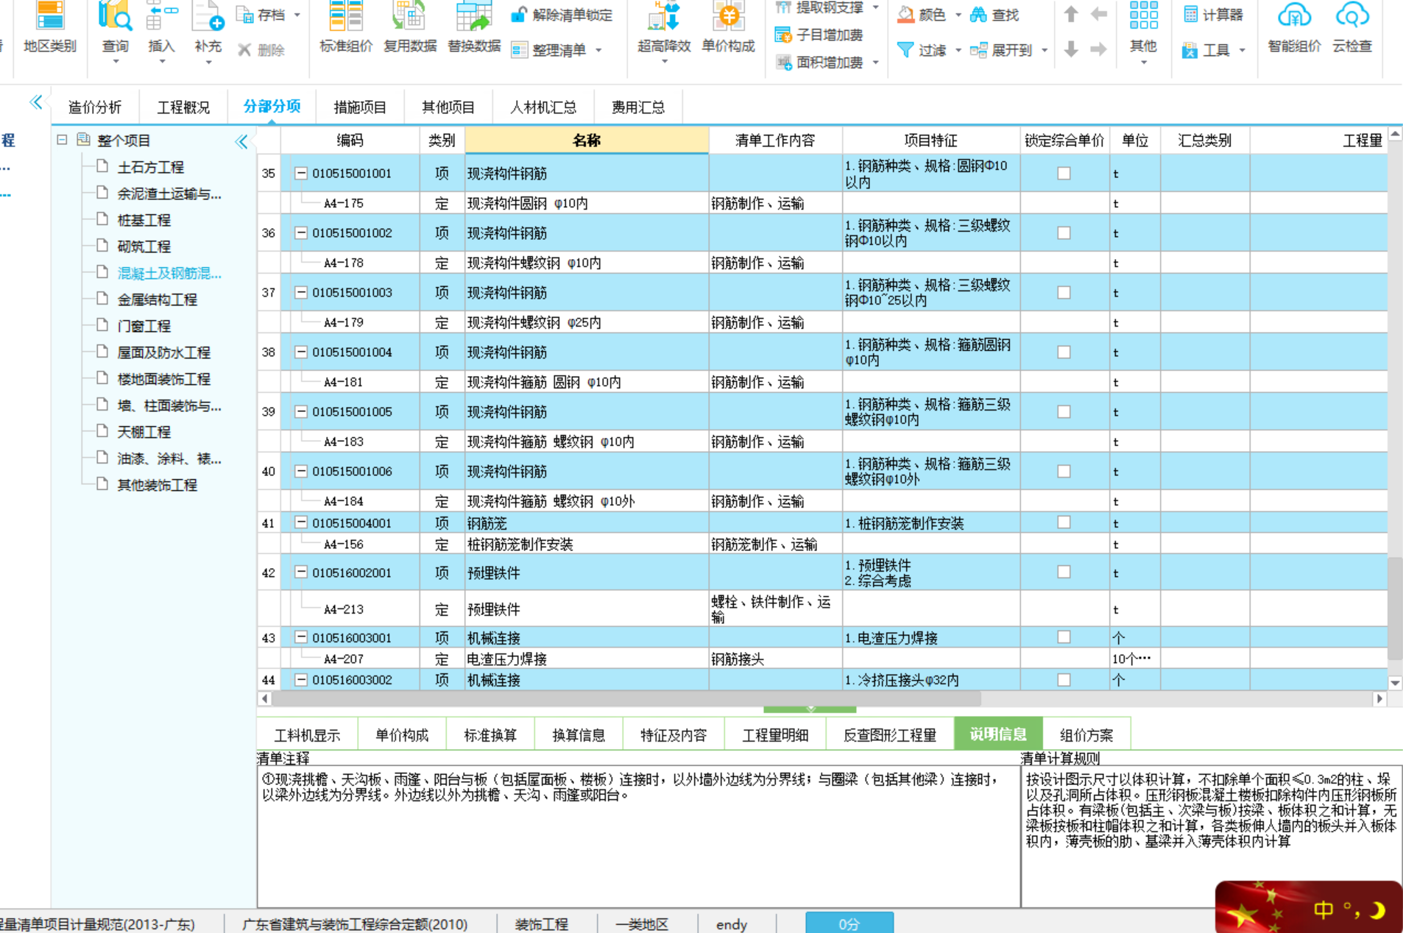Click the 0分 score button
Screen dimensions: 1403x933
(x=849, y=923)
